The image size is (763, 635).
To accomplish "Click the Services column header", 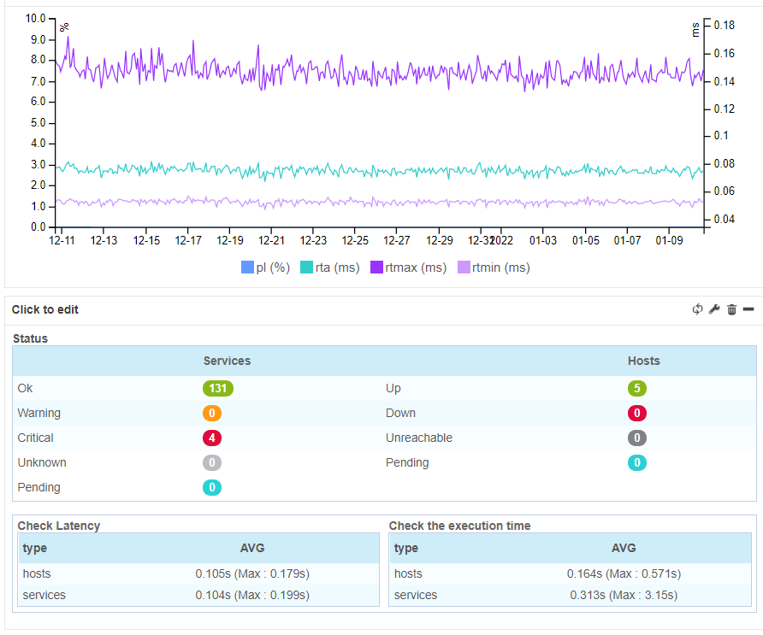I will [227, 361].
